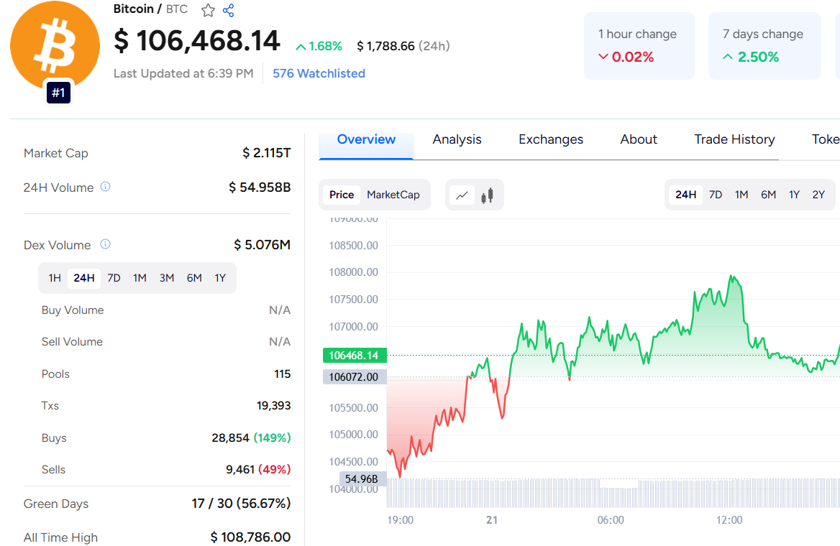The height and width of the screenshot is (546, 840).
Task: Click the 1 hour change card
Action: 639,46
